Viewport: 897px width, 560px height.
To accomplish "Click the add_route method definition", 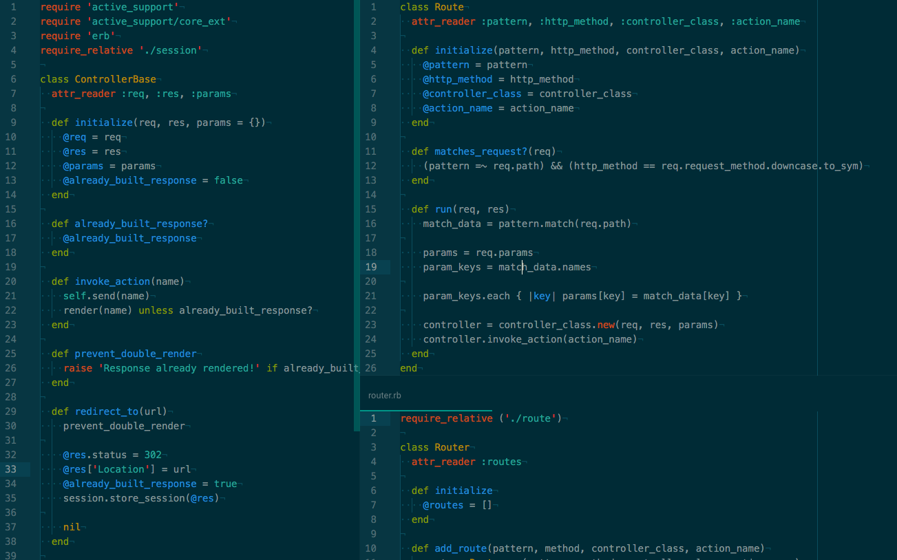I will [461, 548].
